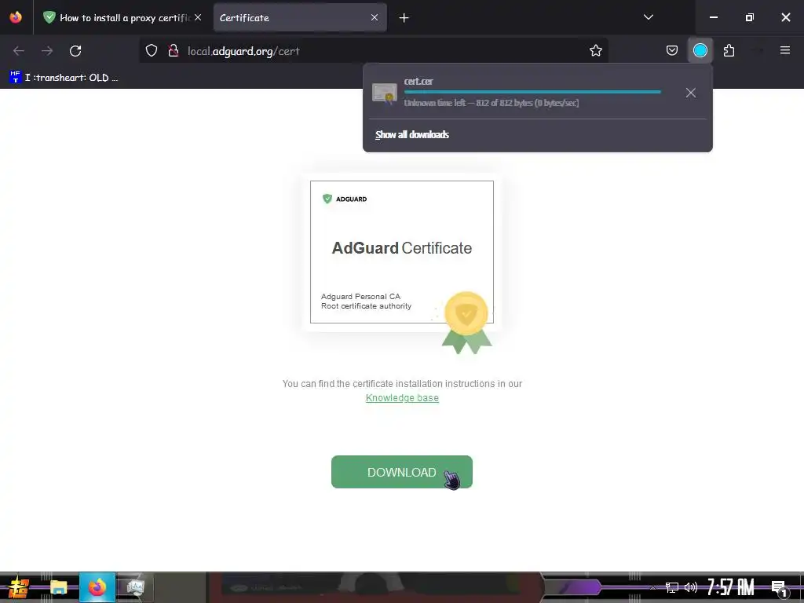Open the Firefox hamburger application menu

pyautogui.click(x=784, y=51)
